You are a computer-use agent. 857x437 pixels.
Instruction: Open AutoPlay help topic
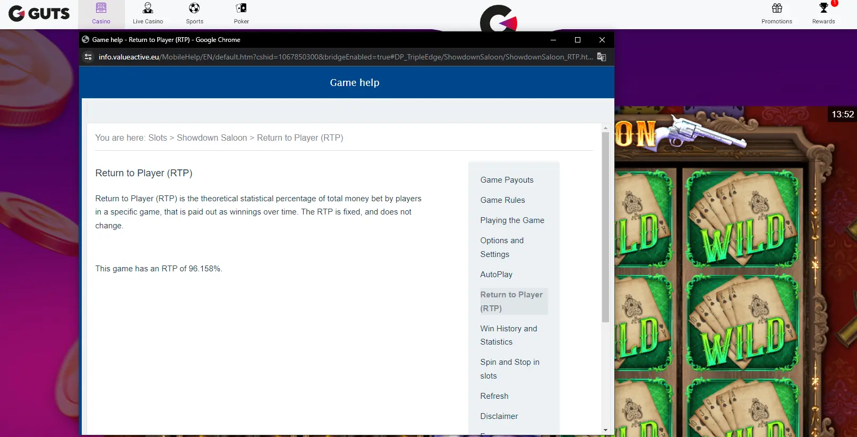496,275
